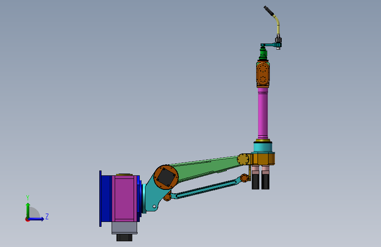This screenshot has width=381, height=247.
Task: Select the orange pivot at link rod's left end
Action: [167, 196]
